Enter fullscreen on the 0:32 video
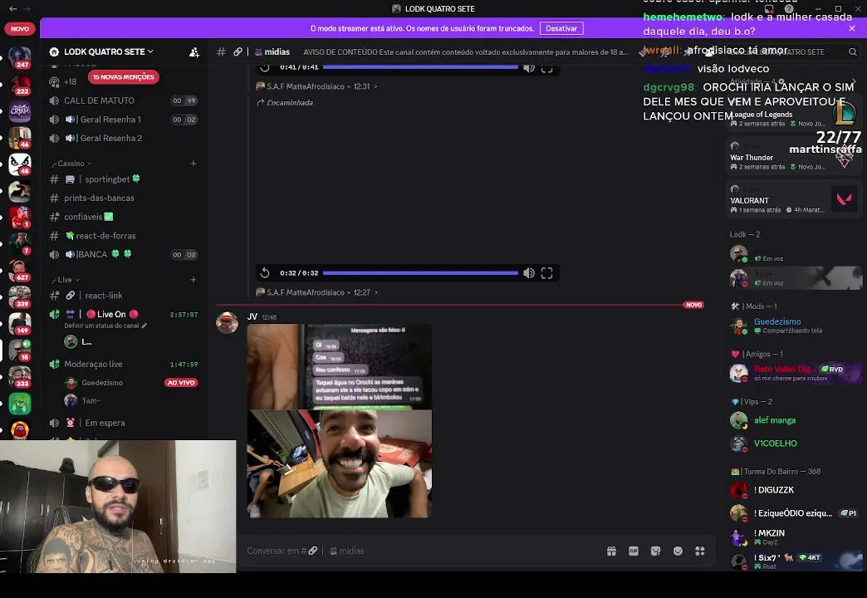The image size is (867, 598). [546, 272]
